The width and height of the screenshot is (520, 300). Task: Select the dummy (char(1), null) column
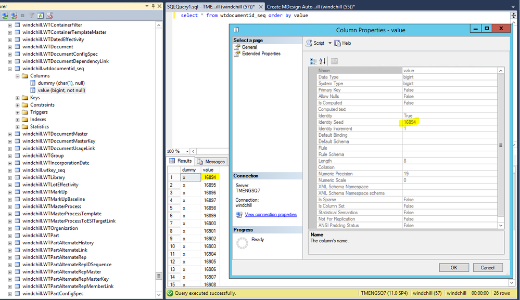point(60,83)
